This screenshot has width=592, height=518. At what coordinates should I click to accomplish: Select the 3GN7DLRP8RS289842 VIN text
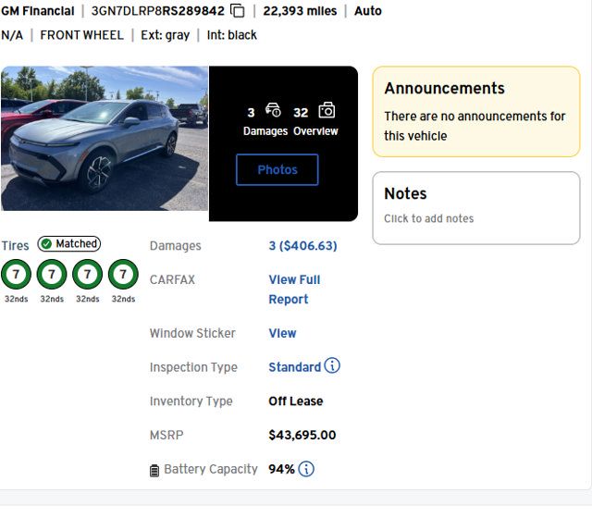[158, 11]
